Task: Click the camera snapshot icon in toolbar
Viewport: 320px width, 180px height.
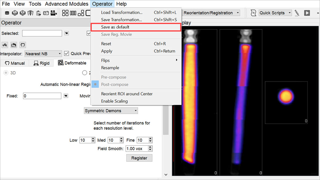Action: [46, 13]
